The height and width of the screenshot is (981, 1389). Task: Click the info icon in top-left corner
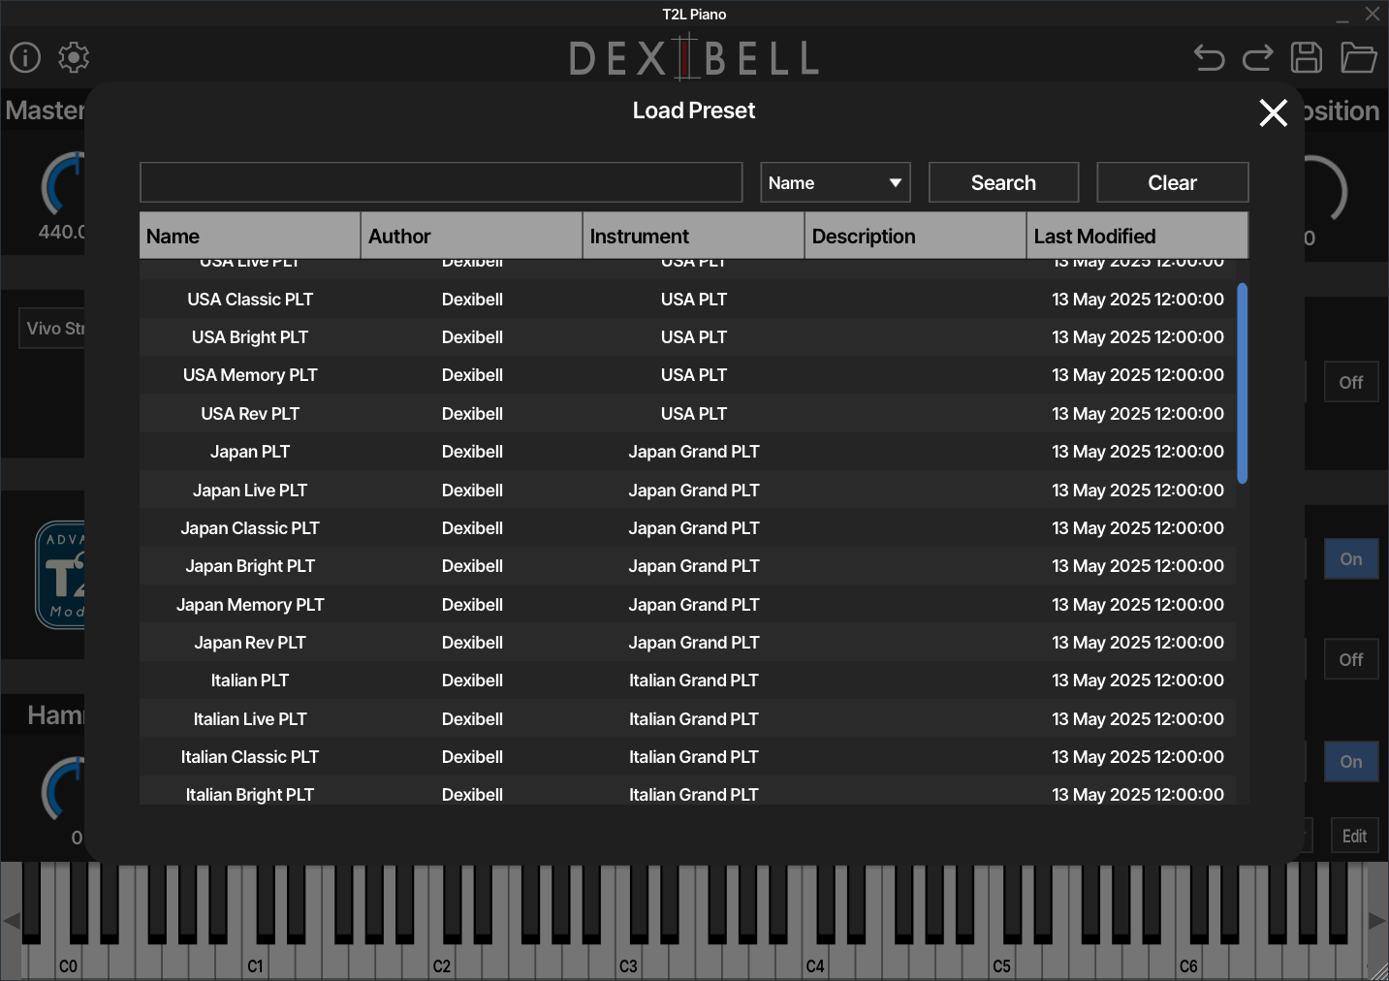25,57
